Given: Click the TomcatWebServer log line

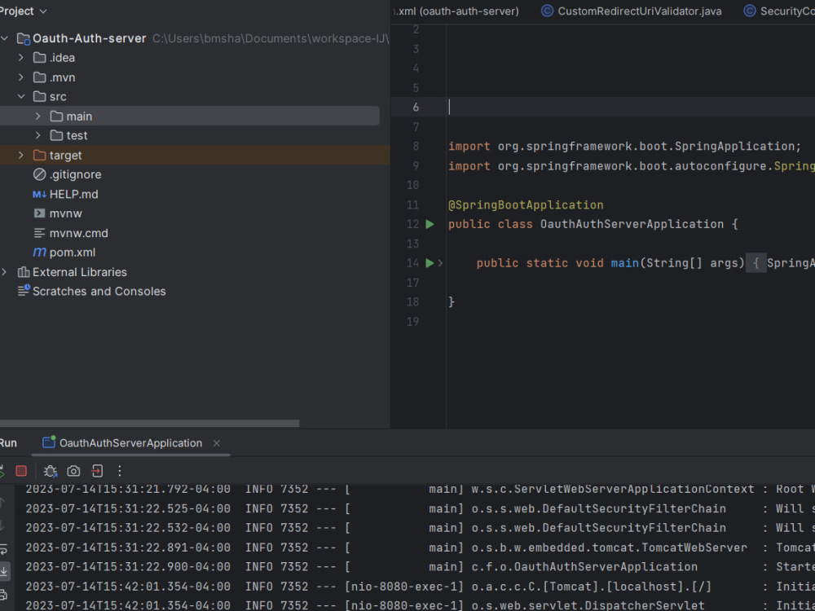Looking at the screenshot, I should pos(420,547).
